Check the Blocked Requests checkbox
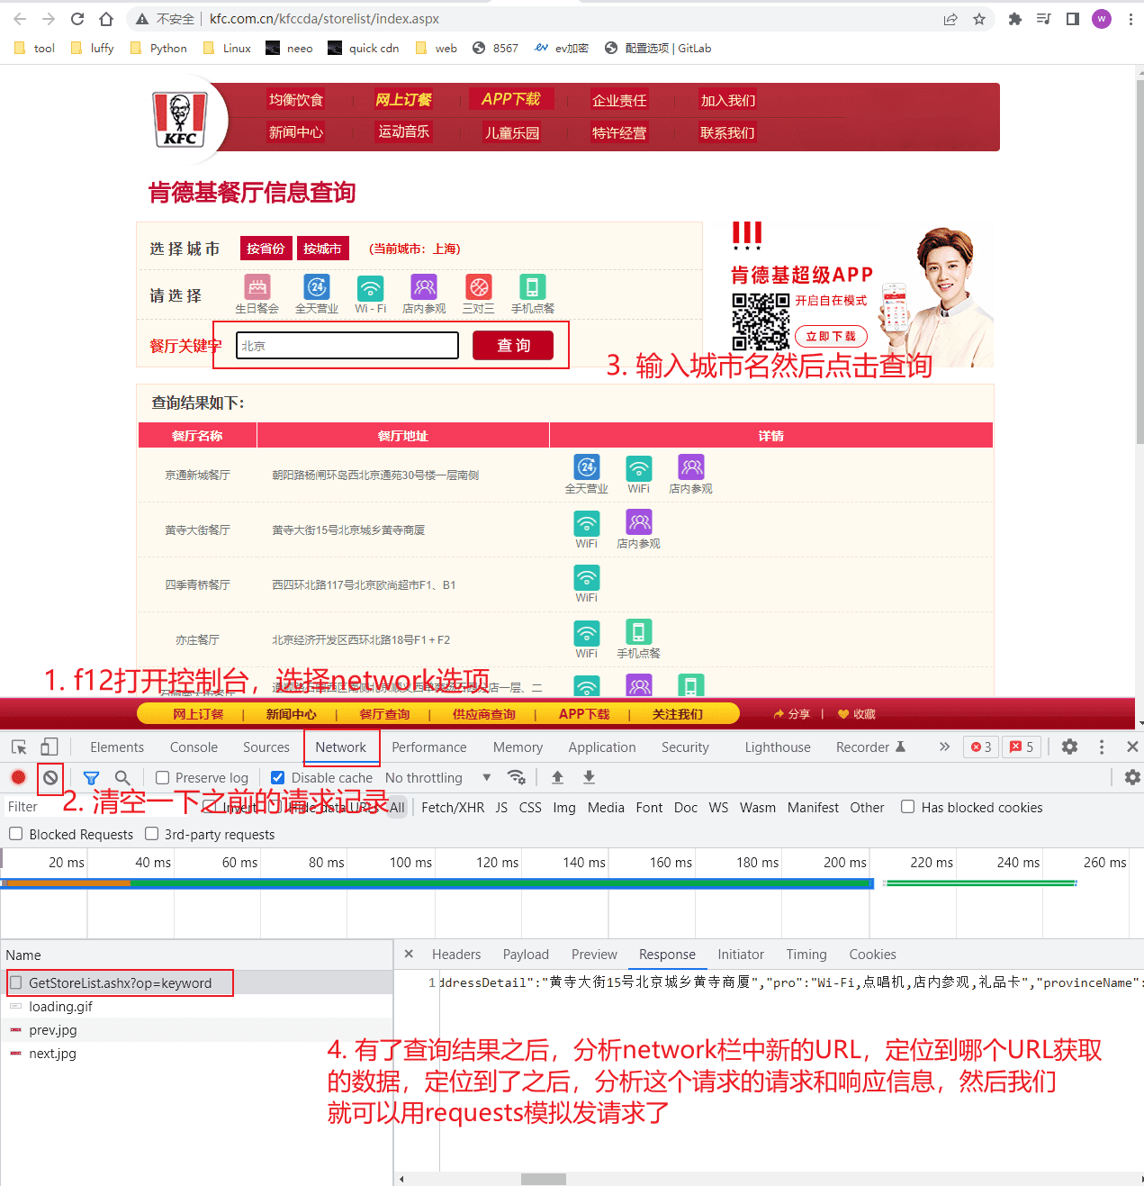This screenshot has width=1144, height=1186. [16, 834]
